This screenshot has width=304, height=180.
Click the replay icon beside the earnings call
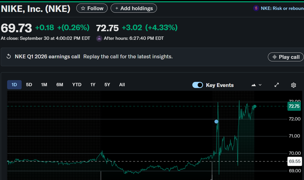[9, 57]
